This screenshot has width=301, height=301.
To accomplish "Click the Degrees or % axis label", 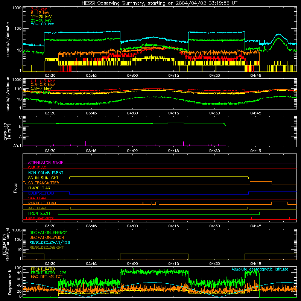I will coord(10,282).
